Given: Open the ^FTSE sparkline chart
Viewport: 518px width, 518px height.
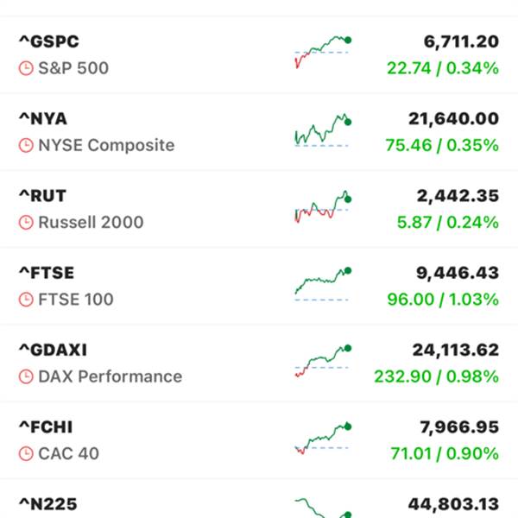Looking at the screenshot, I should pos(322,283).
